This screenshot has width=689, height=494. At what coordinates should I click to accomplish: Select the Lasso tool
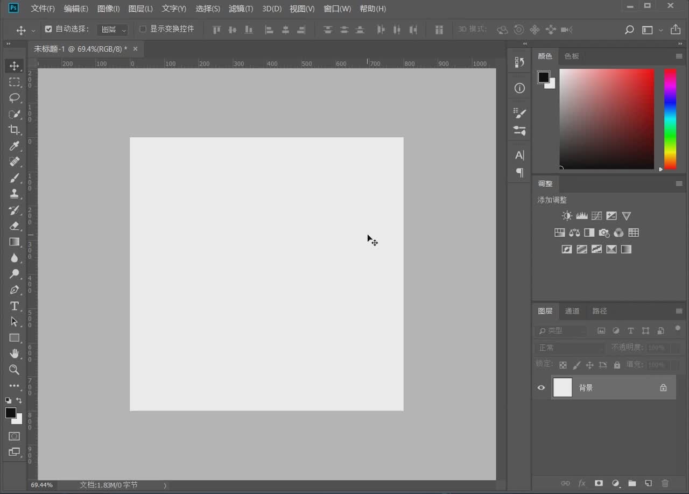tap(15, 98)
